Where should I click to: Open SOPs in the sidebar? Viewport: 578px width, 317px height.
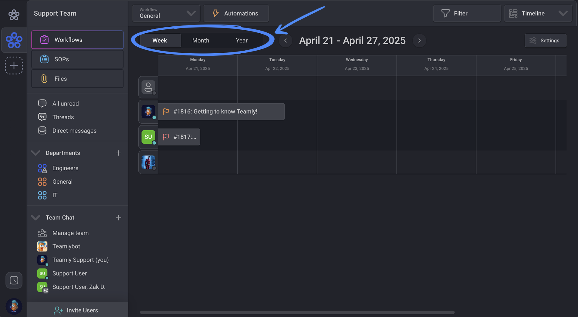[77, 59]
